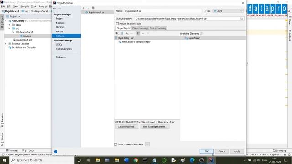
Task: Copy the selected artifact using the copy icon
Action: click(x=93, y=8)
